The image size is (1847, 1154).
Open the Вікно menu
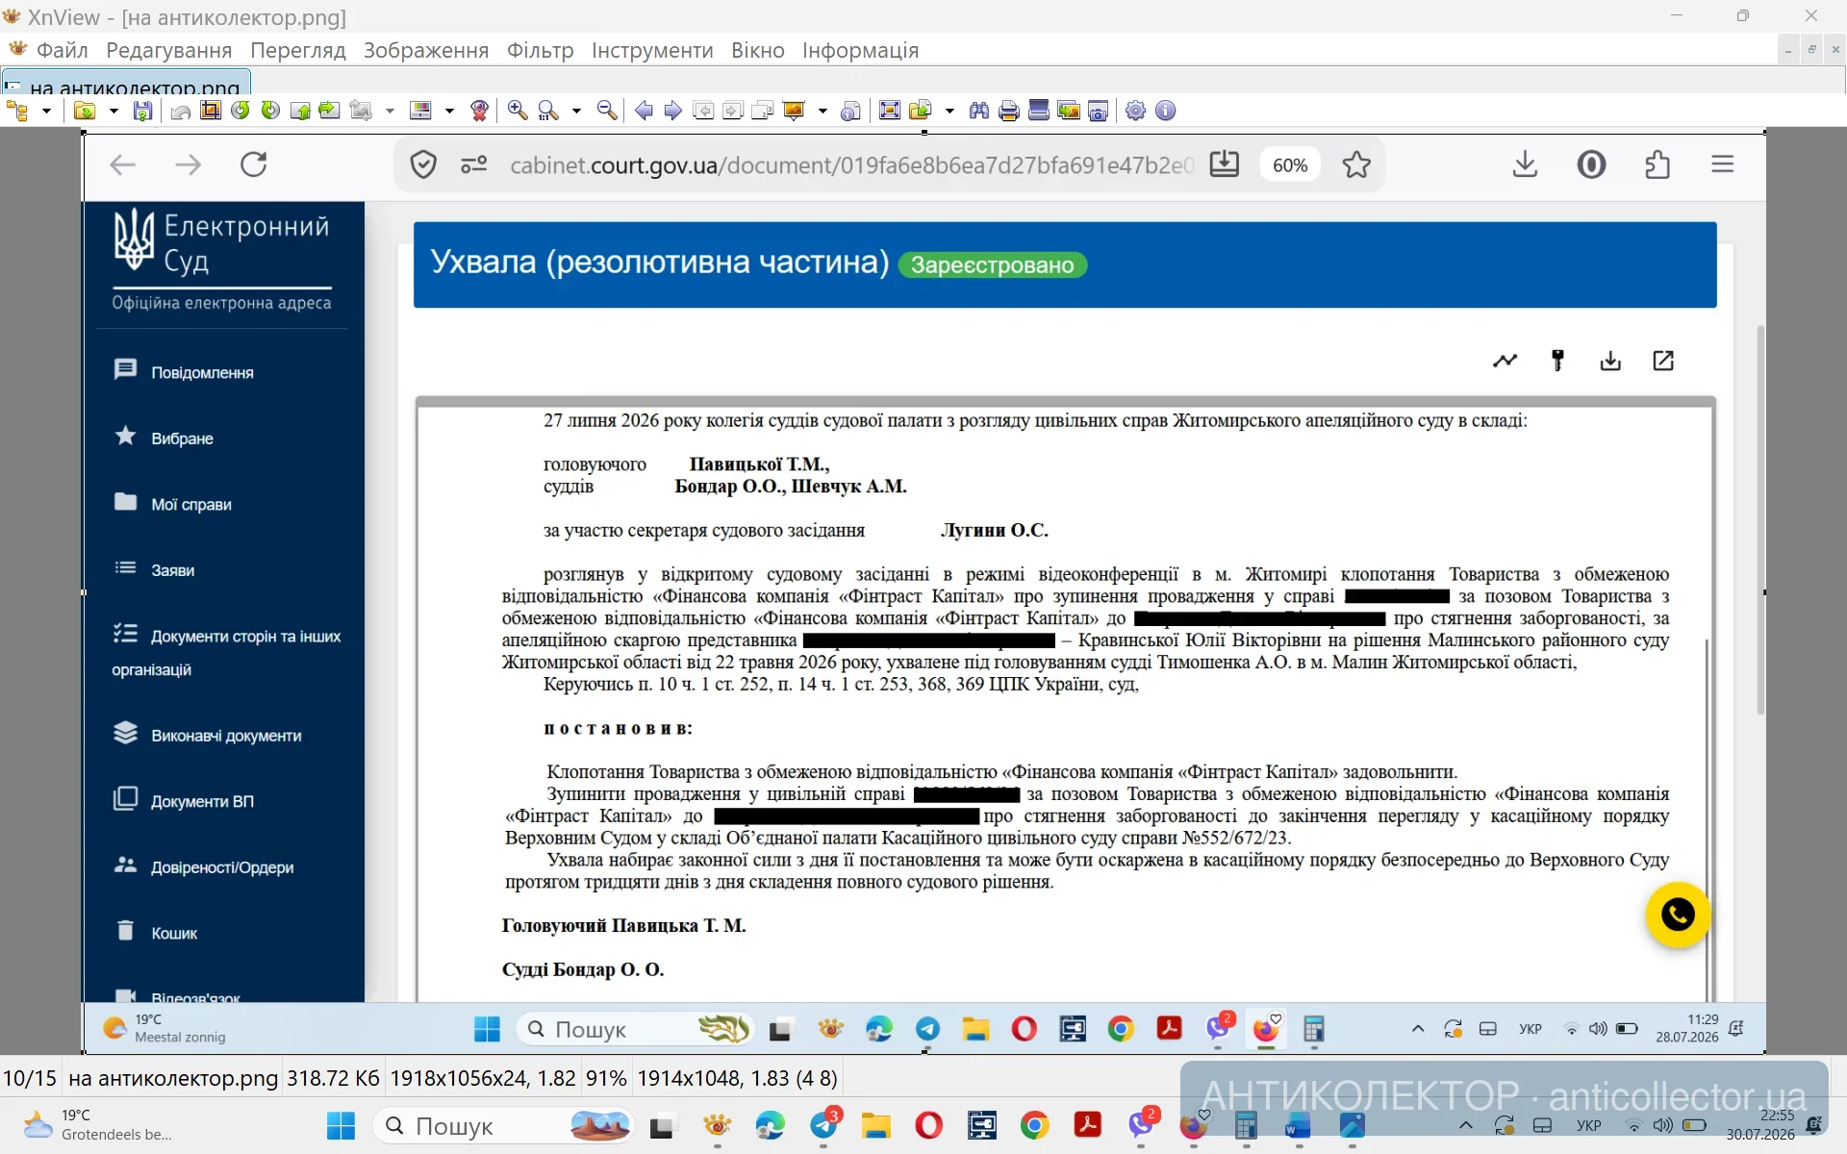(758, 50)
